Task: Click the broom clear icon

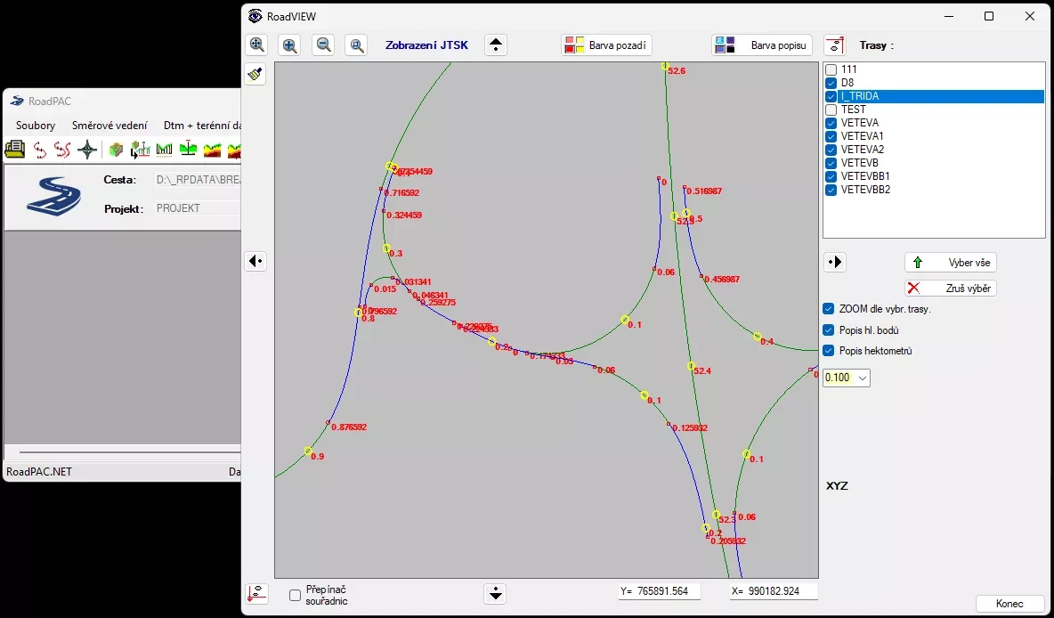Action: click(x=255, y=75)
